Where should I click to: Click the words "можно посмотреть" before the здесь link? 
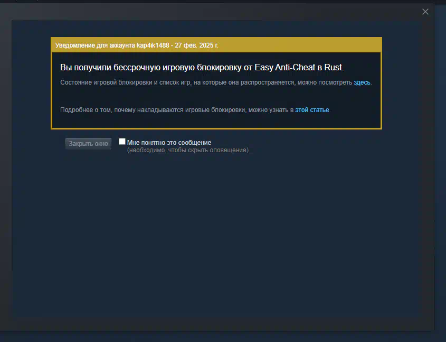[325, 82]
